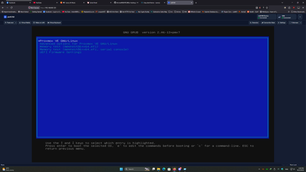The width and height of the screenshot is (306, 172).
Task: Go back to previous page
Action: (x=3, y=7)
